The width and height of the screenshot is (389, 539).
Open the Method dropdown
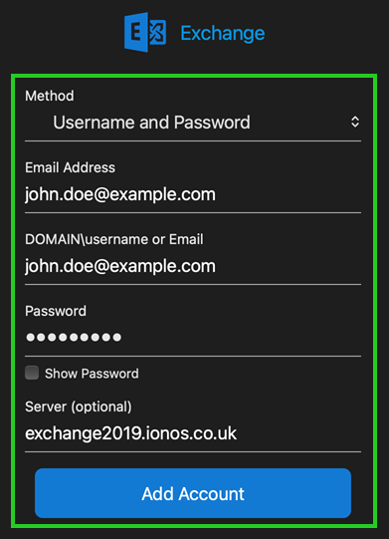[193, 123]
